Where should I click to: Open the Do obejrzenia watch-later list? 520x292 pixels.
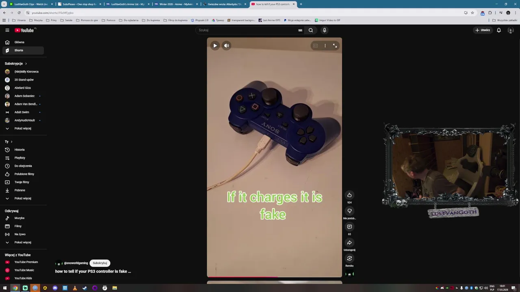[23, 166]
